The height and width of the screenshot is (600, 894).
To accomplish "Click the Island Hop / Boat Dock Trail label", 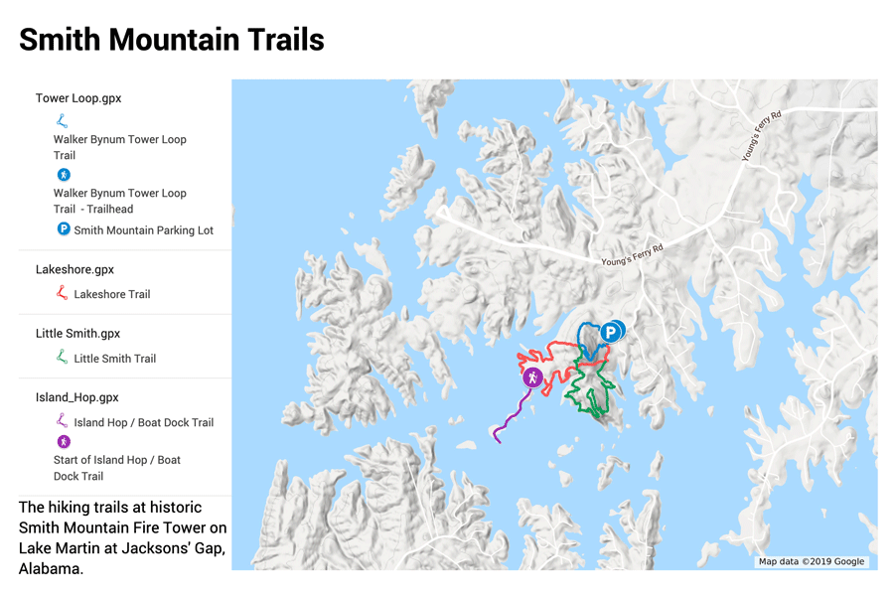I will pyautogui.click(x=143, y=422).
